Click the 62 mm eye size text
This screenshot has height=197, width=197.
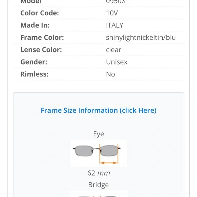pos(98,173)
